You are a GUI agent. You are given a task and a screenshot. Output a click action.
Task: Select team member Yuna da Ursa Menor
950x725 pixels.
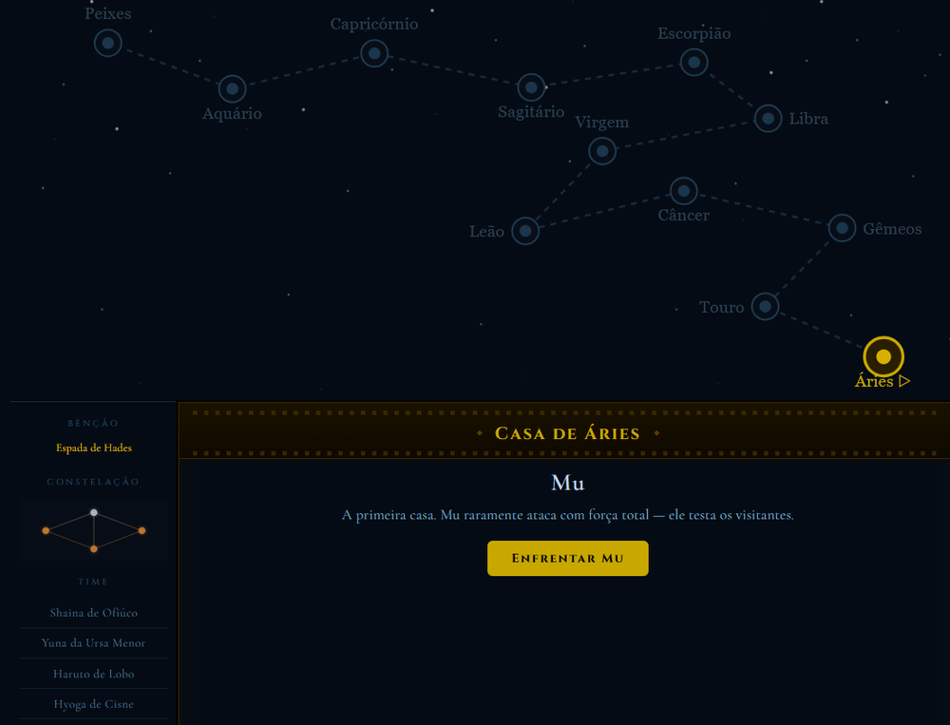tap(93, 643)
